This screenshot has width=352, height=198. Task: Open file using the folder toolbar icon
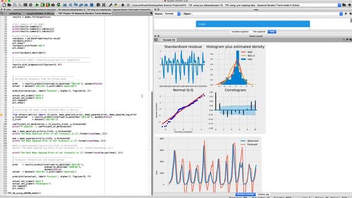[x=9, y=5]
